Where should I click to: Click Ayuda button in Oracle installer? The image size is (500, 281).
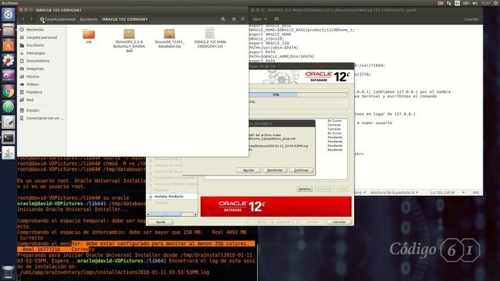point(161,222)
